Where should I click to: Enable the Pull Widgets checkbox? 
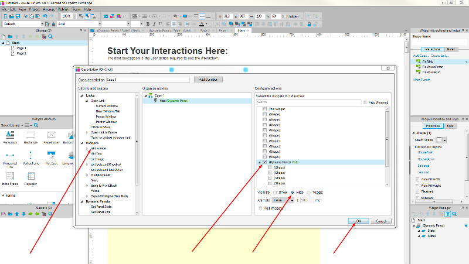pos(260,208)
